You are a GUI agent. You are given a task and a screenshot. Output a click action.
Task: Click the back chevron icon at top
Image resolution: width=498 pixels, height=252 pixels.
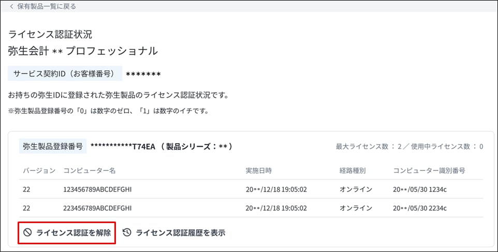click(x=12, y=6)
